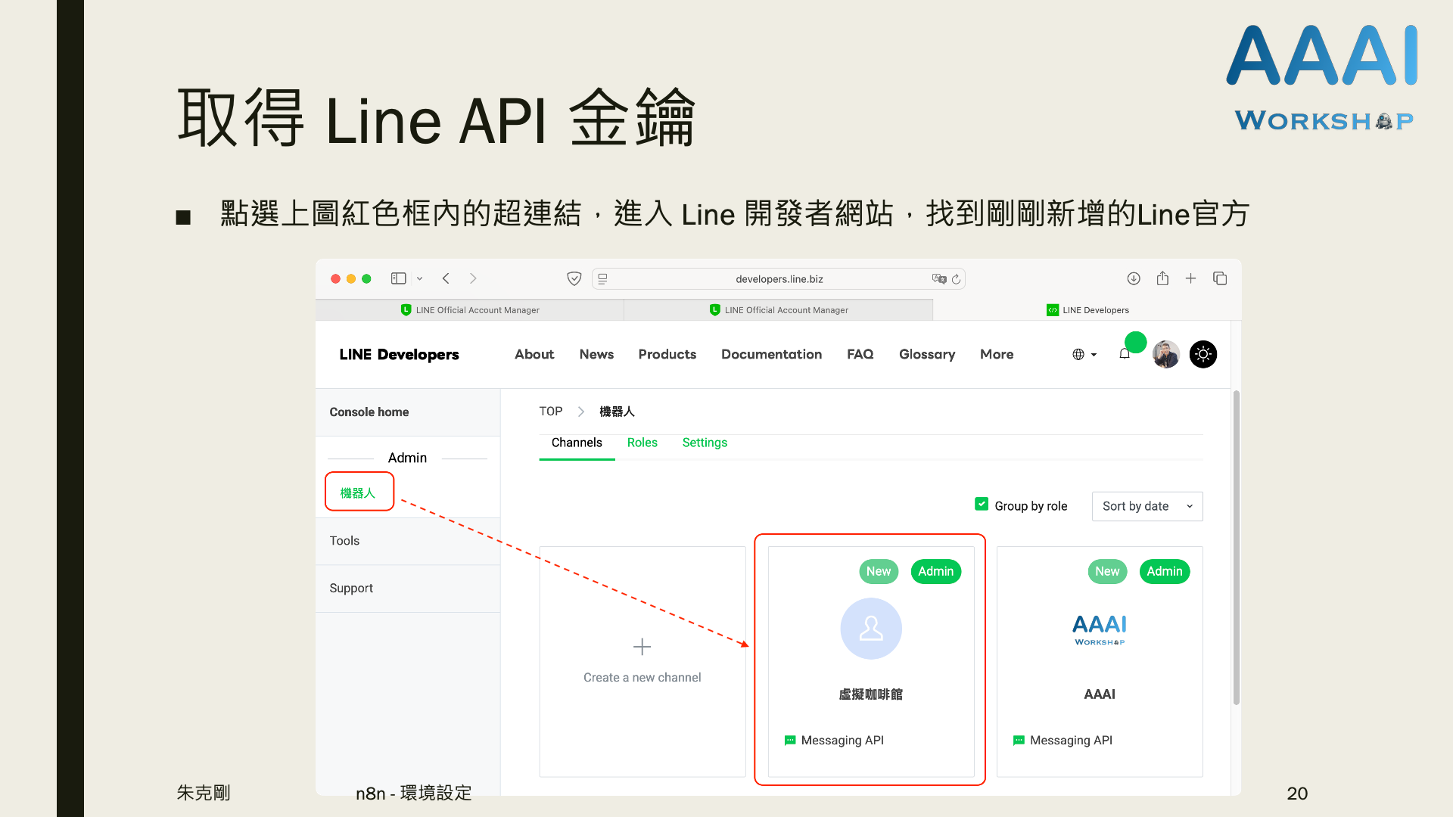The width and height of the screenshot is (1453, 817).
Task: Click the new tab plus icon
Action: pyautogui.click(x=1190, y=278)
